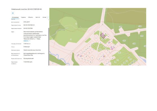Select the date value 07.12.2017
This screenshot has height=111, width=157.
pyautogui.click(x=27, y=22)
